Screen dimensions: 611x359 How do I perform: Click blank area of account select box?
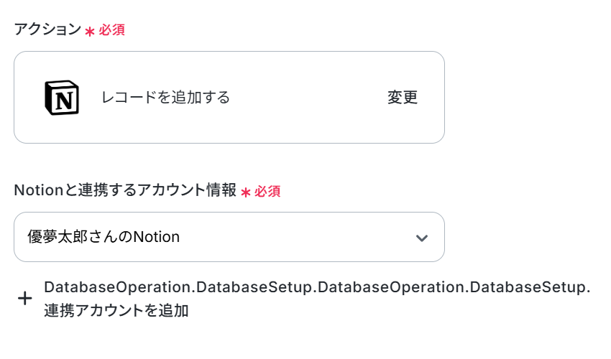[x=296, y=237]
